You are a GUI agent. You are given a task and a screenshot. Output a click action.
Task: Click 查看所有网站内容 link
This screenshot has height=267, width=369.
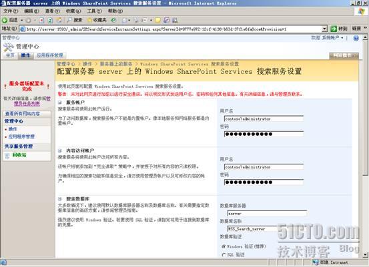coord(23,114)
